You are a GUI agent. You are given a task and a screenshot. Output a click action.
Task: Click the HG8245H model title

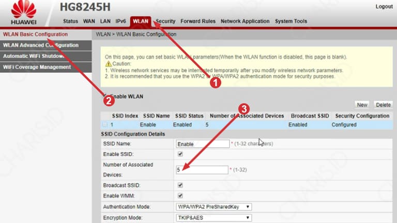(x=85, y=7)
